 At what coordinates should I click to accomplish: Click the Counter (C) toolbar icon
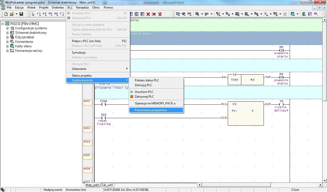tap(137, 14)
